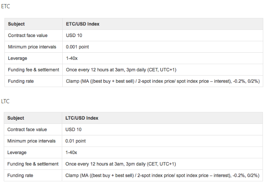Click the ETC section heading
The image size is (267, 187).
[6, 6]
